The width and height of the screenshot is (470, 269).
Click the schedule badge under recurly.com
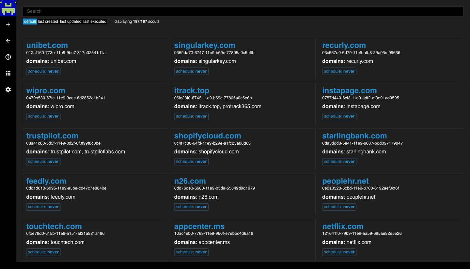339,71
